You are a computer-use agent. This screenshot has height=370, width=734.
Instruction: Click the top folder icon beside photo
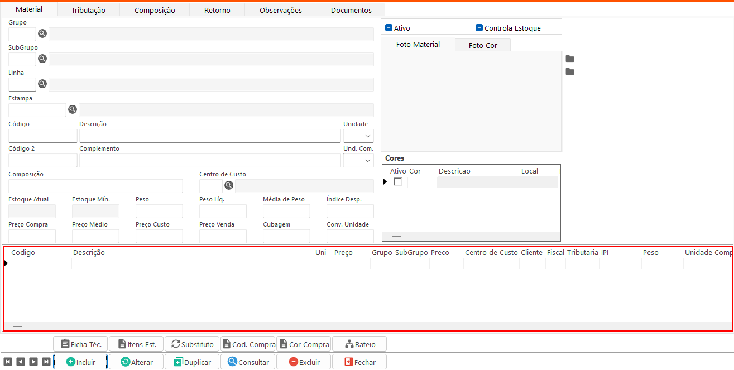coord(569,59)
